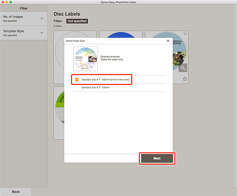237x196 pixels.
Task: Mark the template as favorite with the star icon
Action: (x=185, y=79)
